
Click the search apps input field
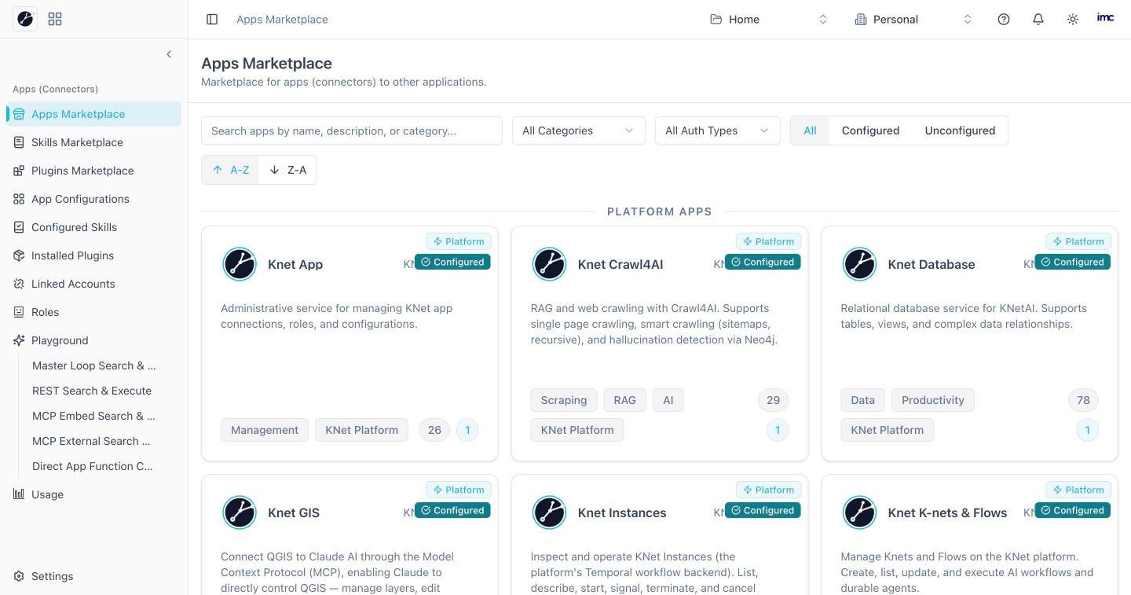click(352, 130)
